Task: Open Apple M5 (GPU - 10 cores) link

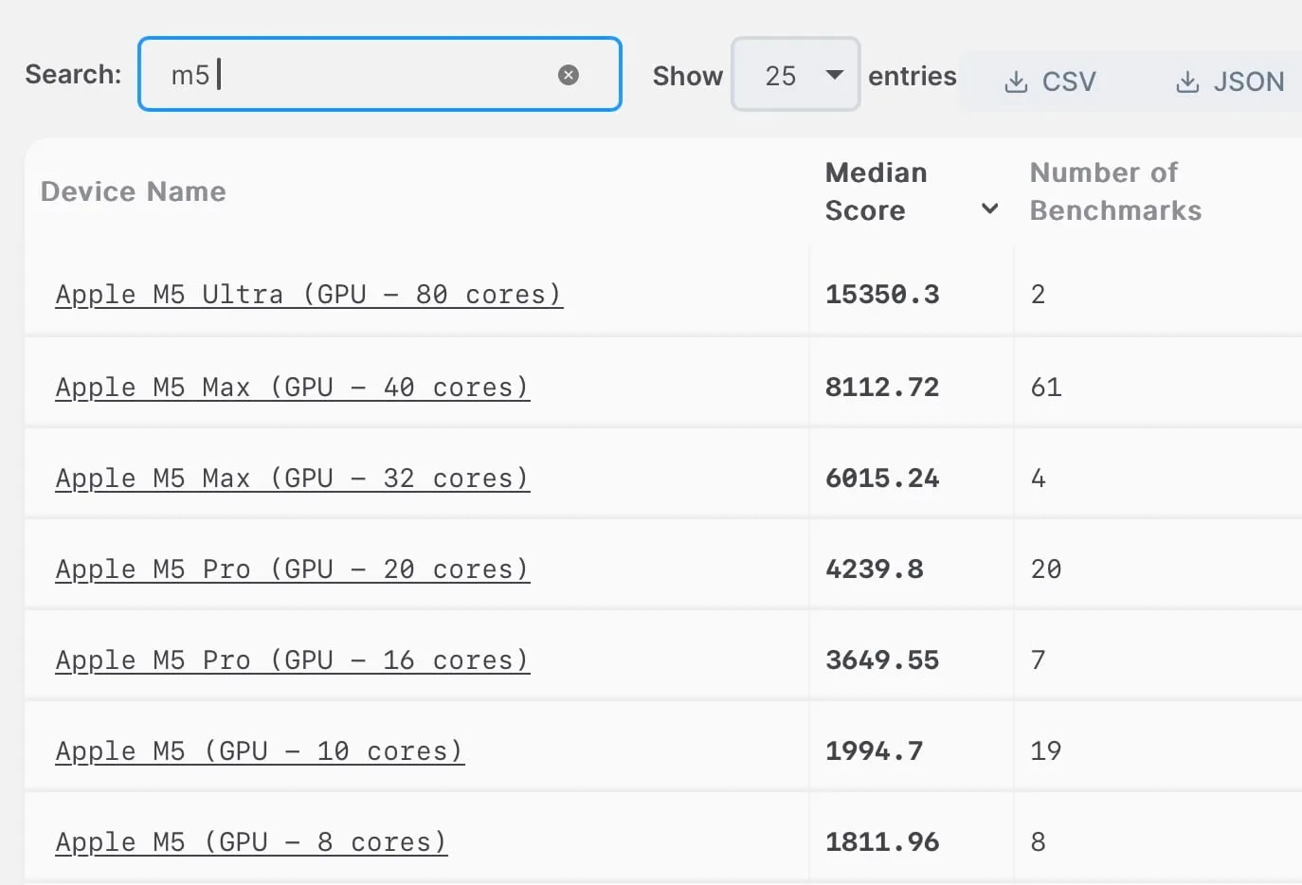Action: coord(260,751)
